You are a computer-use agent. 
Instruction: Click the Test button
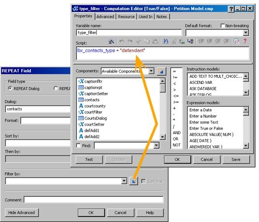[89, 159]
